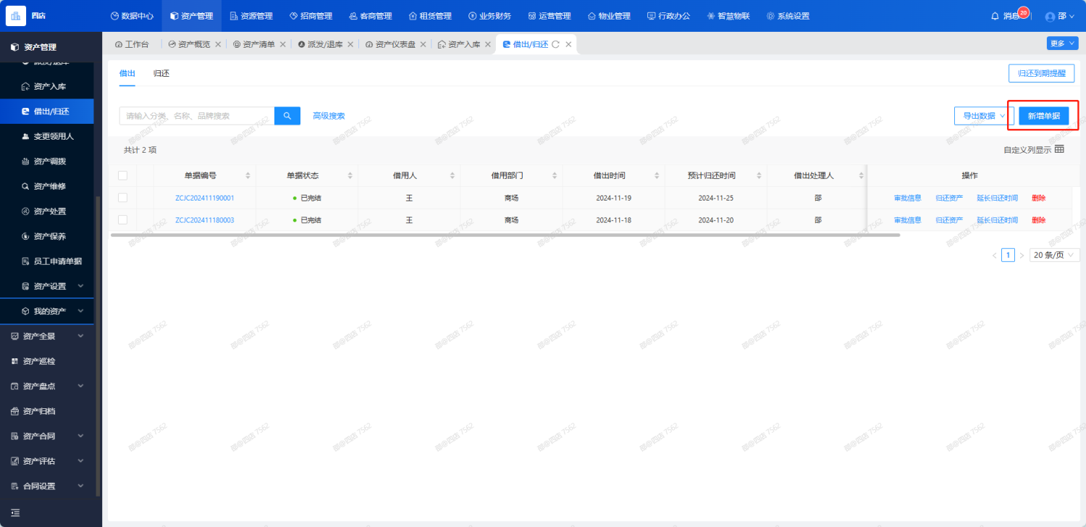Open 高级搜索 link
The width and height of the screenshot is (1086, 527).
(329, 116)
